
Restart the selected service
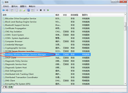[48, 10]
